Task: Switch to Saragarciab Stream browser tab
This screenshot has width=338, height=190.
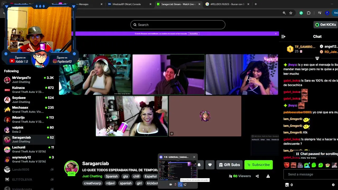Action: (x=178, y=4)
